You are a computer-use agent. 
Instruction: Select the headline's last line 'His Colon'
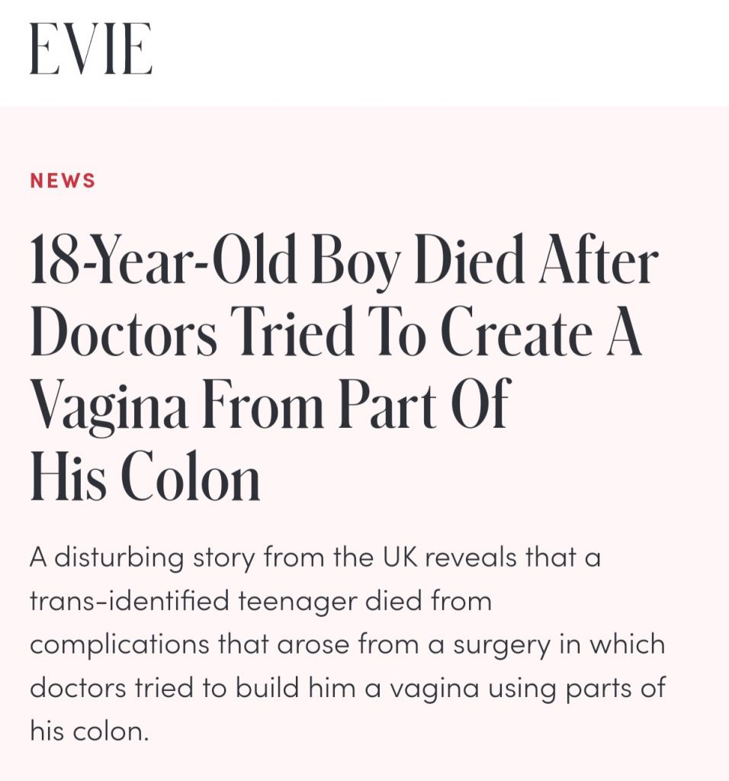[145, 476]
